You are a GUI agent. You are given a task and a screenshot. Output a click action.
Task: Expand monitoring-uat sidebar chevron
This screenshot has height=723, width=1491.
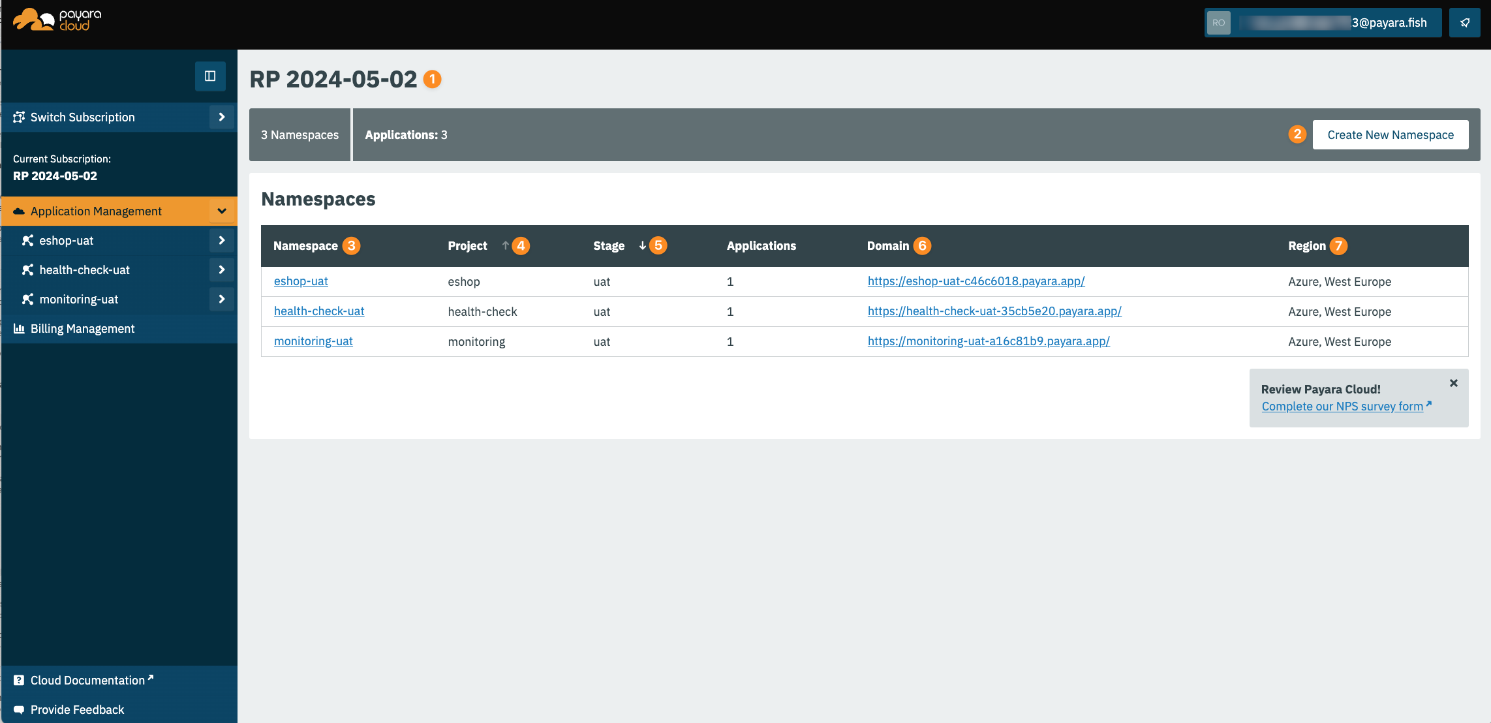click(x=222, y=300)
